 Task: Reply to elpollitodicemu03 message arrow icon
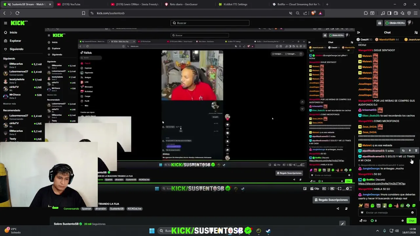[403, 151]
